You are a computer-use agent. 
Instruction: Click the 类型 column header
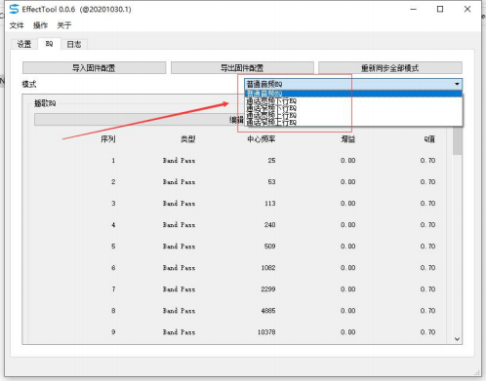point(188,139)
